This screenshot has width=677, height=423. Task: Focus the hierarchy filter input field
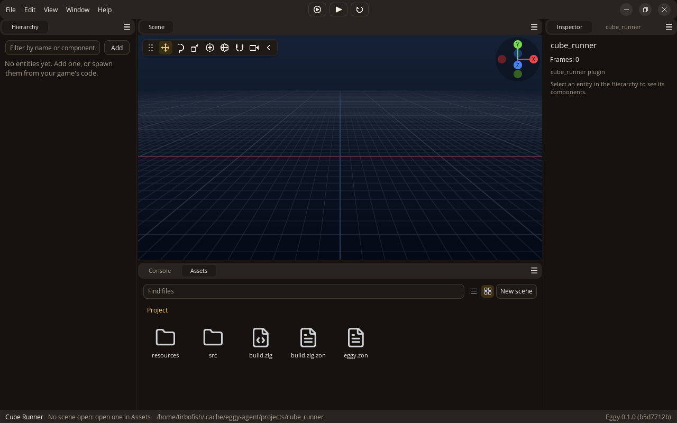(52, 48)
